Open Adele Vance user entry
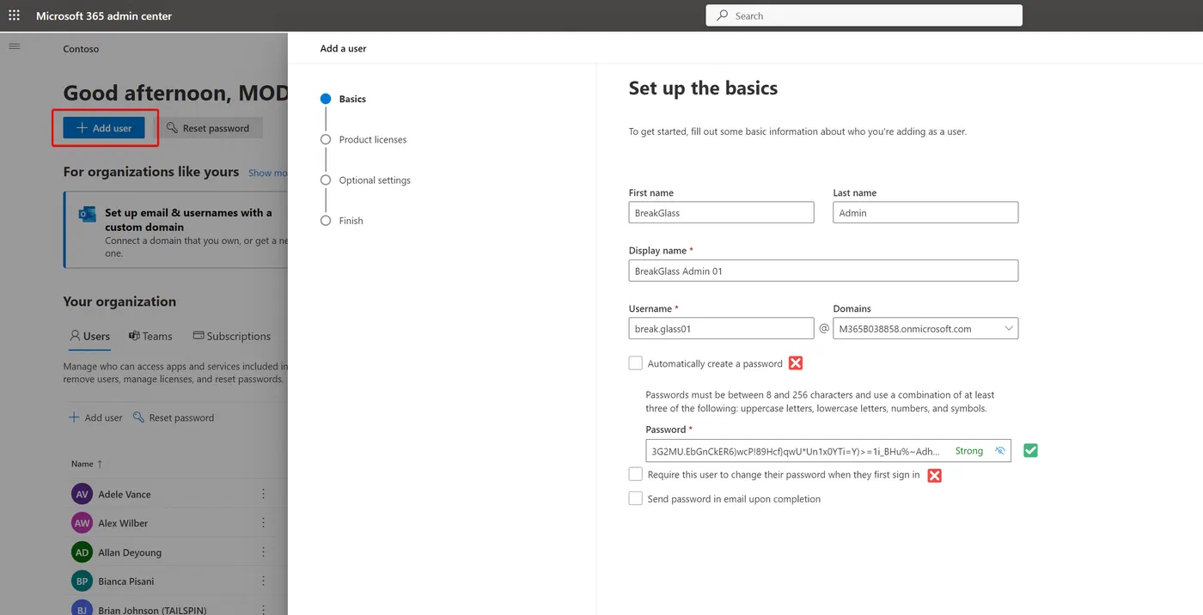This screenshot has height=615, width=1203. [125, 495]
